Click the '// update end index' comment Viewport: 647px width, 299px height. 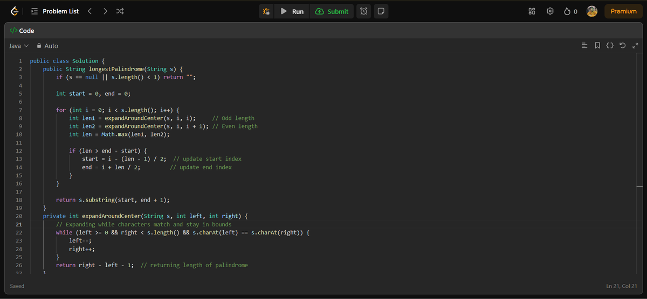tap(201, 167)
